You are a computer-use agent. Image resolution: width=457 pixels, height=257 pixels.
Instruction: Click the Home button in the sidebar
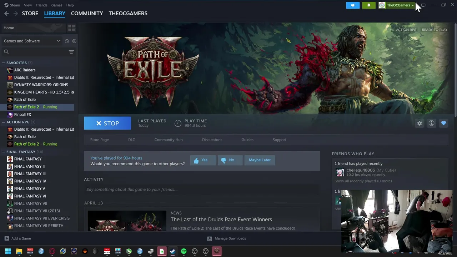(33, 28)
